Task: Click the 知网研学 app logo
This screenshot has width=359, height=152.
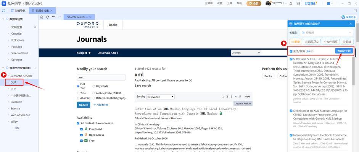Action: 4,3
